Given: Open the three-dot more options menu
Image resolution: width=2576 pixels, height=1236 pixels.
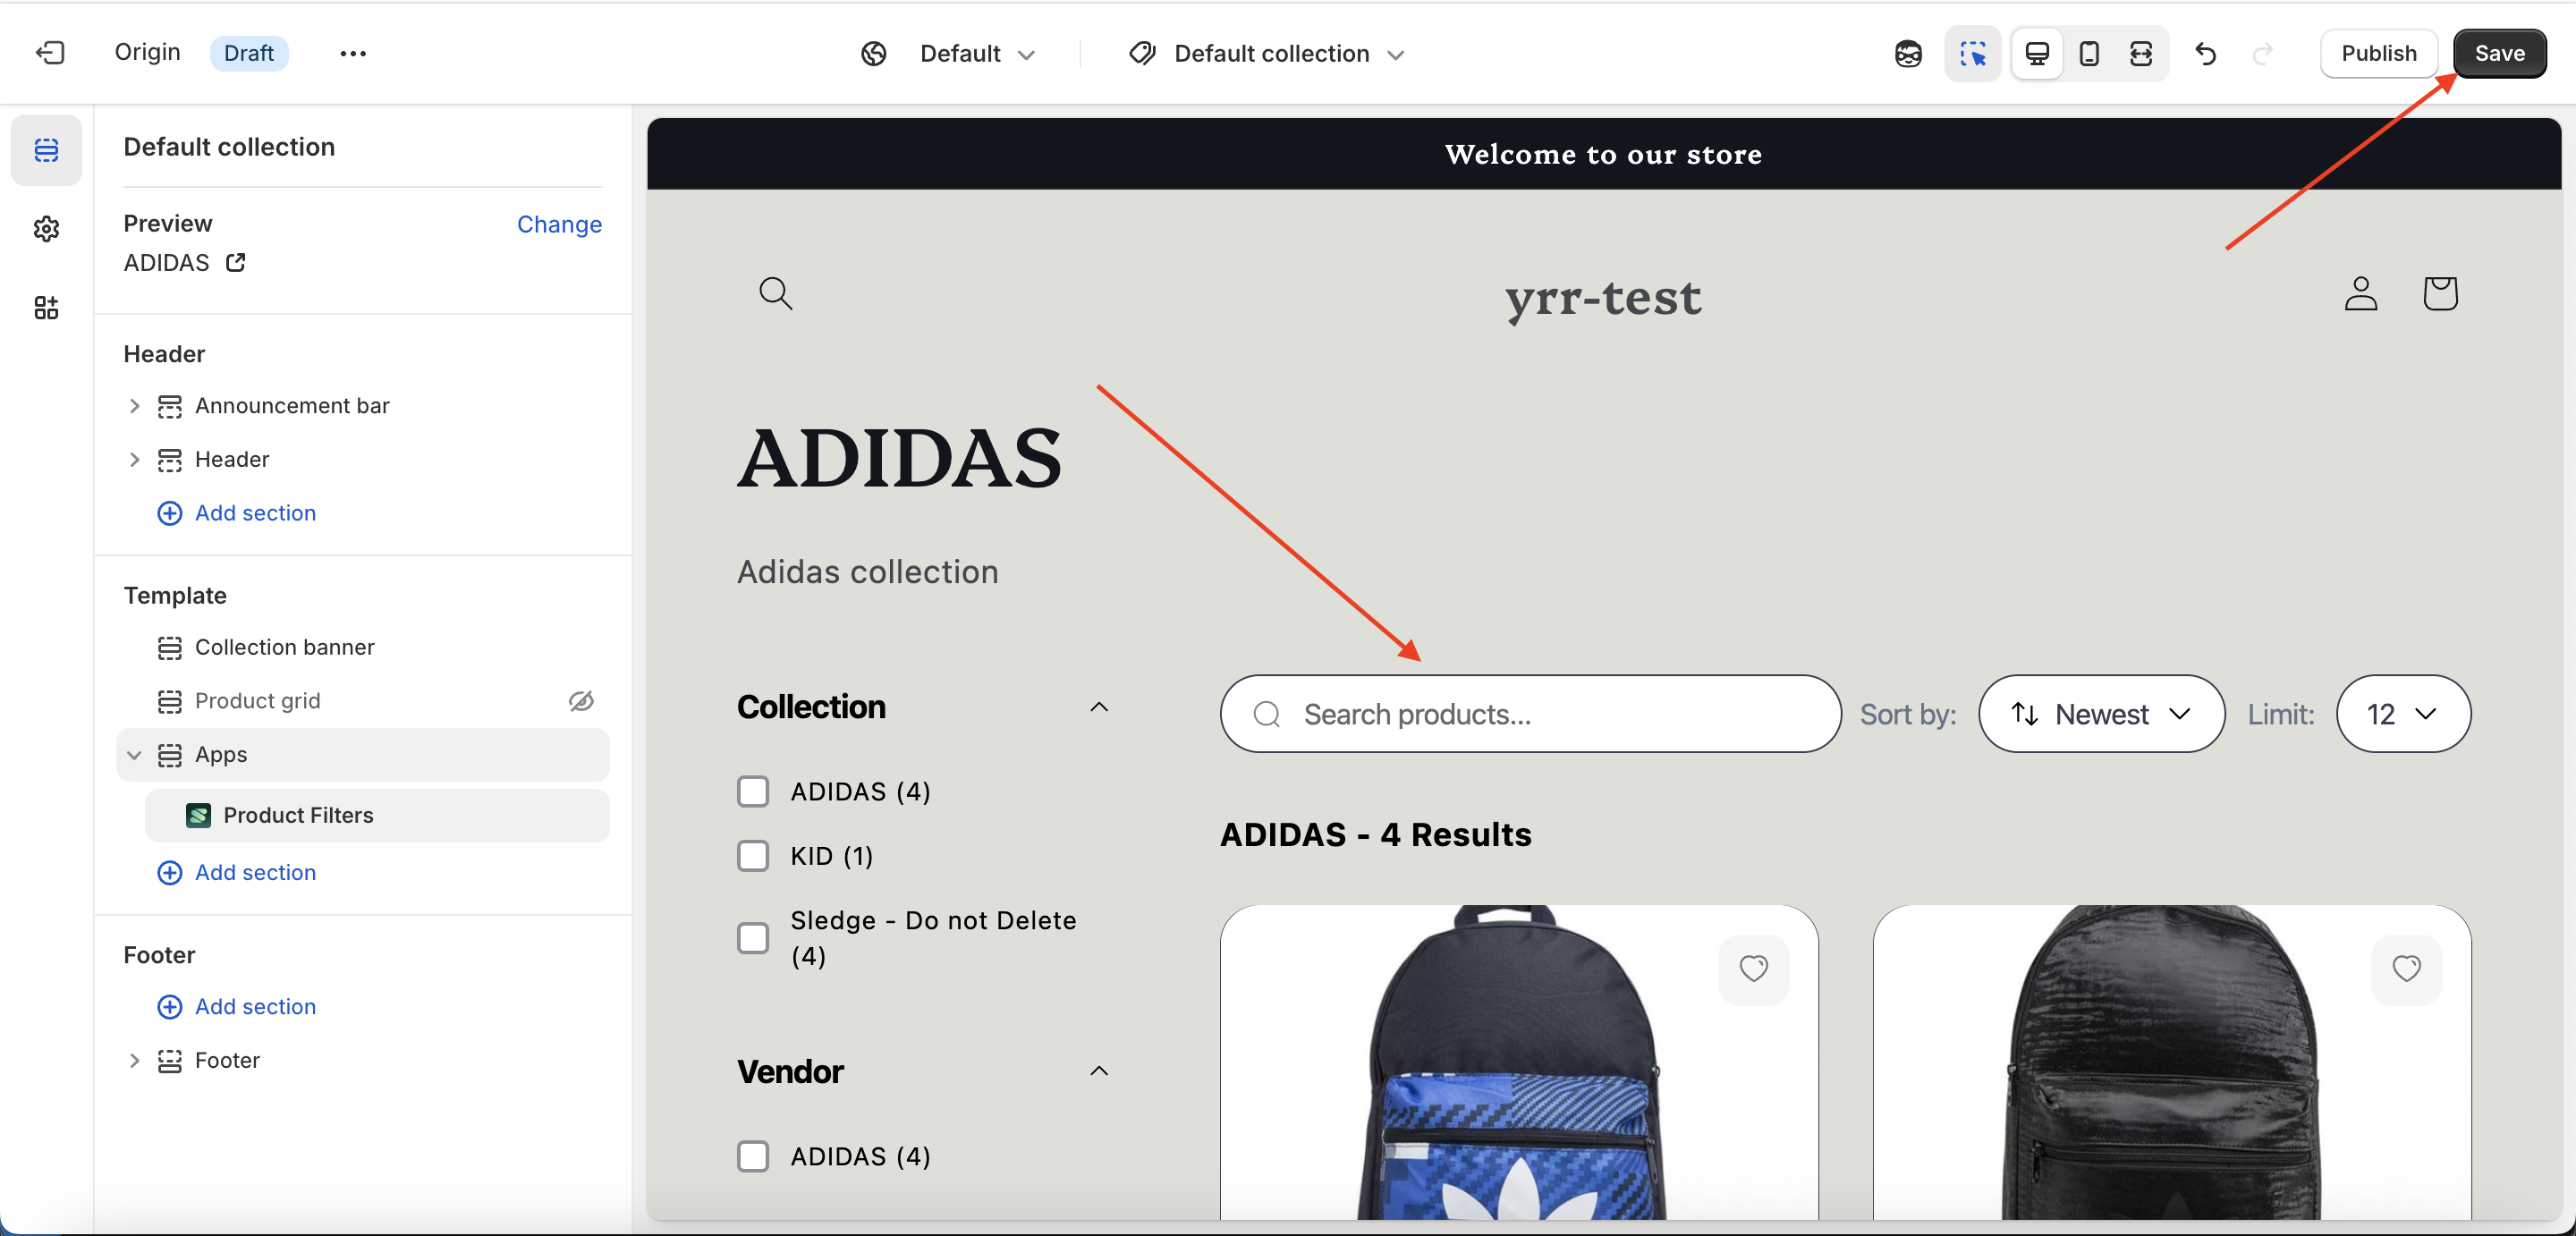Looking at the screenshot, I should click(352, 53).
